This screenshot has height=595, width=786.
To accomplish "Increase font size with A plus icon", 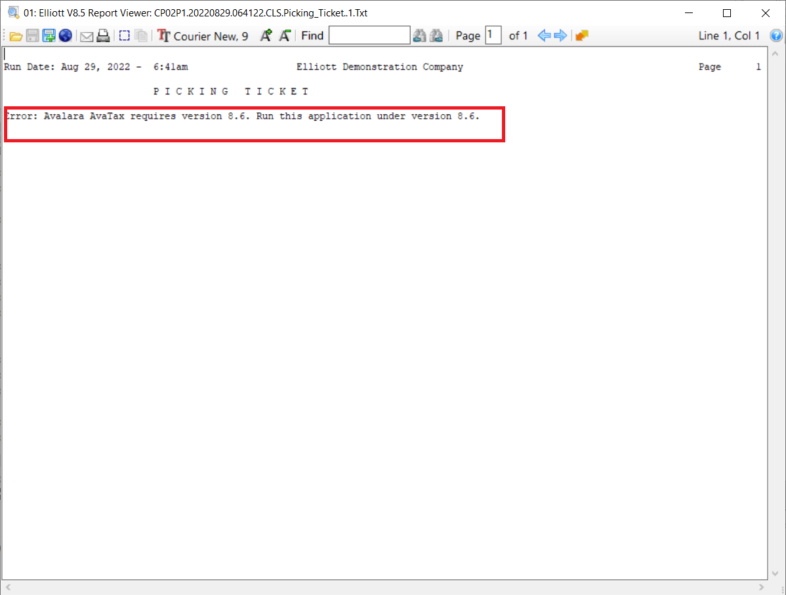I will pos(266,35).
